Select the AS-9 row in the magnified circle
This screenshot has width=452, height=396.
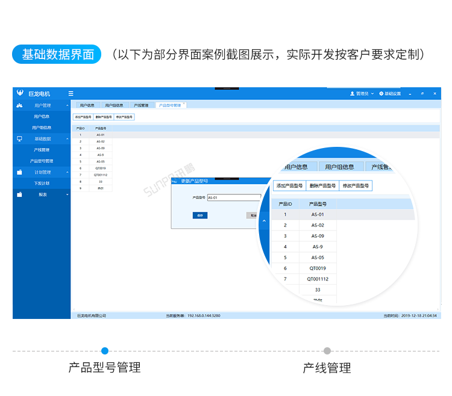pyautogui.click(x=304, y=247)
